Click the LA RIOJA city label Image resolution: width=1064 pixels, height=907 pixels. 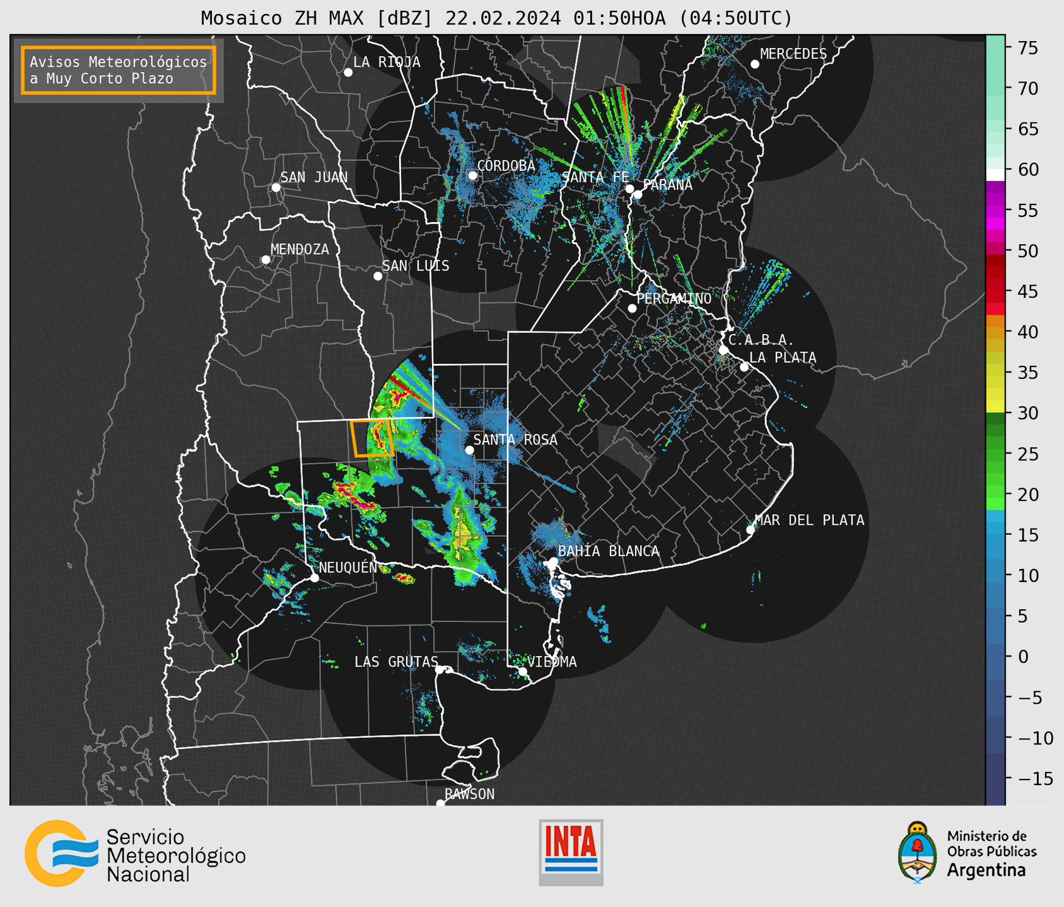[x=387, y=62]
